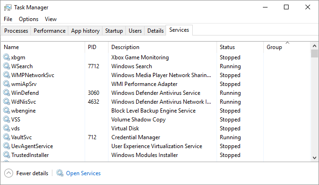Image resolution: width=319 pixels, height=185 pixels.
Task: Click the scrollbar down arrow
Action: (314, 158)
